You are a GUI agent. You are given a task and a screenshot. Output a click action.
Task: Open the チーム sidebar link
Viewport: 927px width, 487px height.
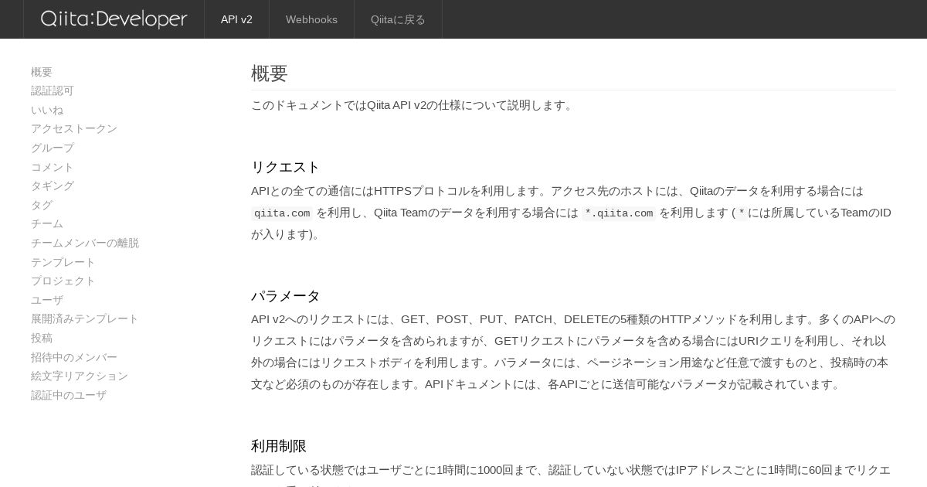47,223
